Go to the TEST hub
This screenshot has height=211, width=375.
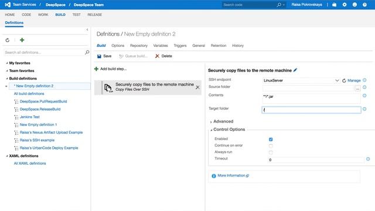coord(77,15)
